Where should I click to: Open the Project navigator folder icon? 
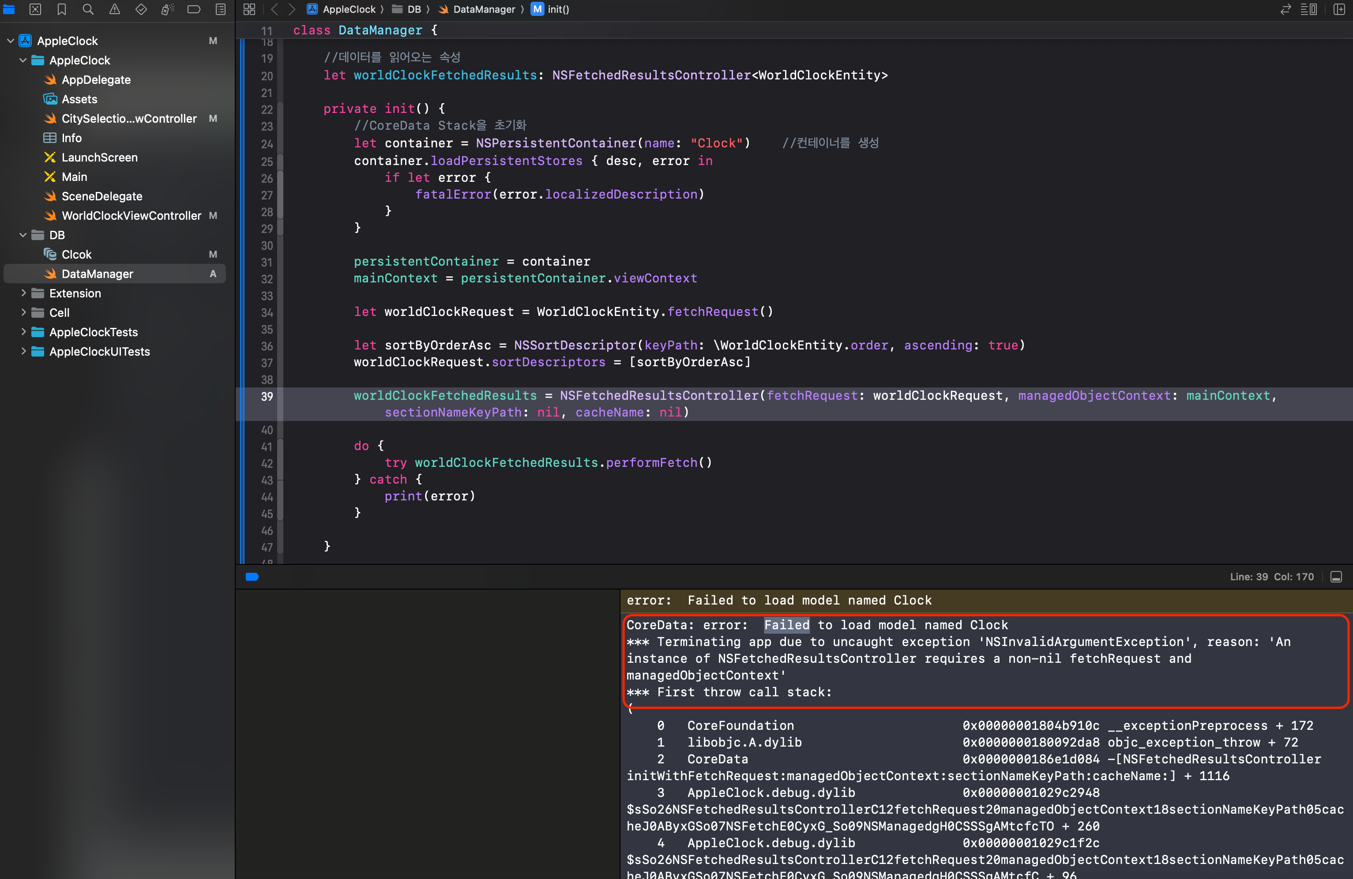click(9, 9)
